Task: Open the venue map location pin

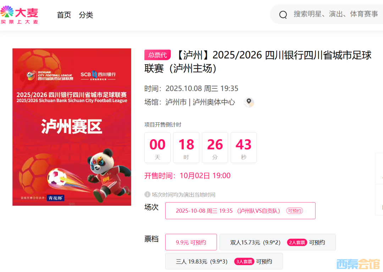Action: tap(249, 102)
